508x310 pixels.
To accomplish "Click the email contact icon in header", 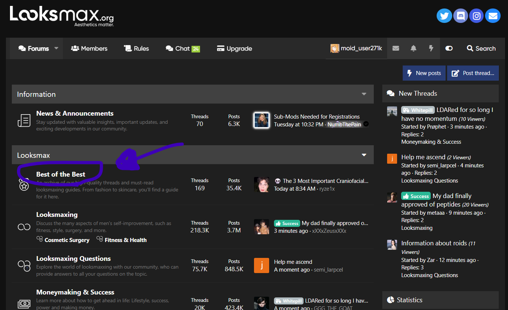I will (492, 16).
